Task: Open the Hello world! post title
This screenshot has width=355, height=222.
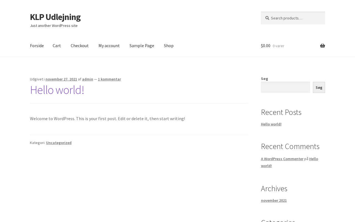Action: 57,90
